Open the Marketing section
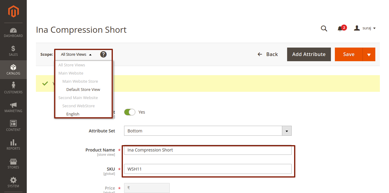Image resolution: width=389 pixels, height=193 pixels. click(x=13, y=107)
